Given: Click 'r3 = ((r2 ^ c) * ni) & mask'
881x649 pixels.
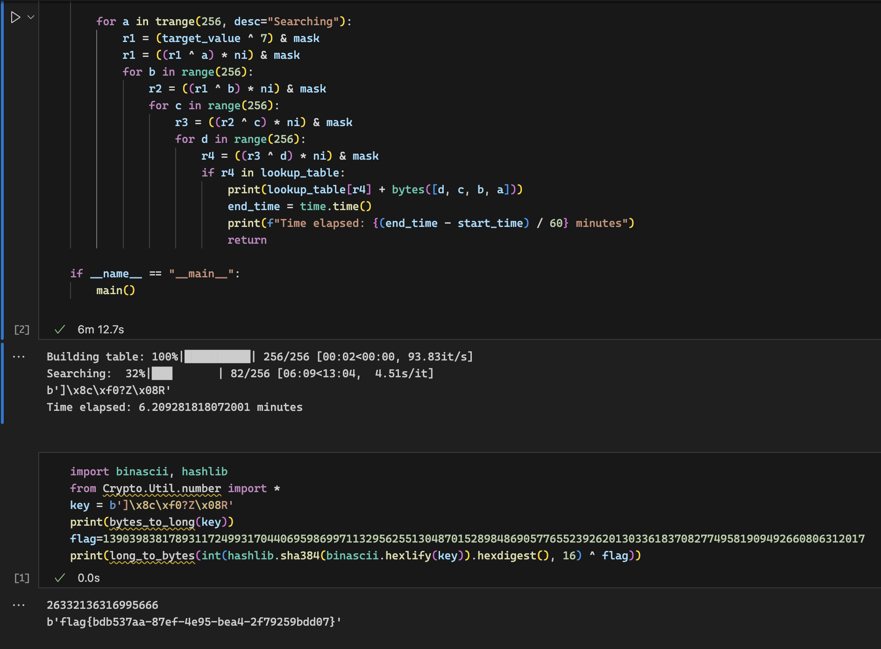Looking at the screenshot, I should 263,122.
